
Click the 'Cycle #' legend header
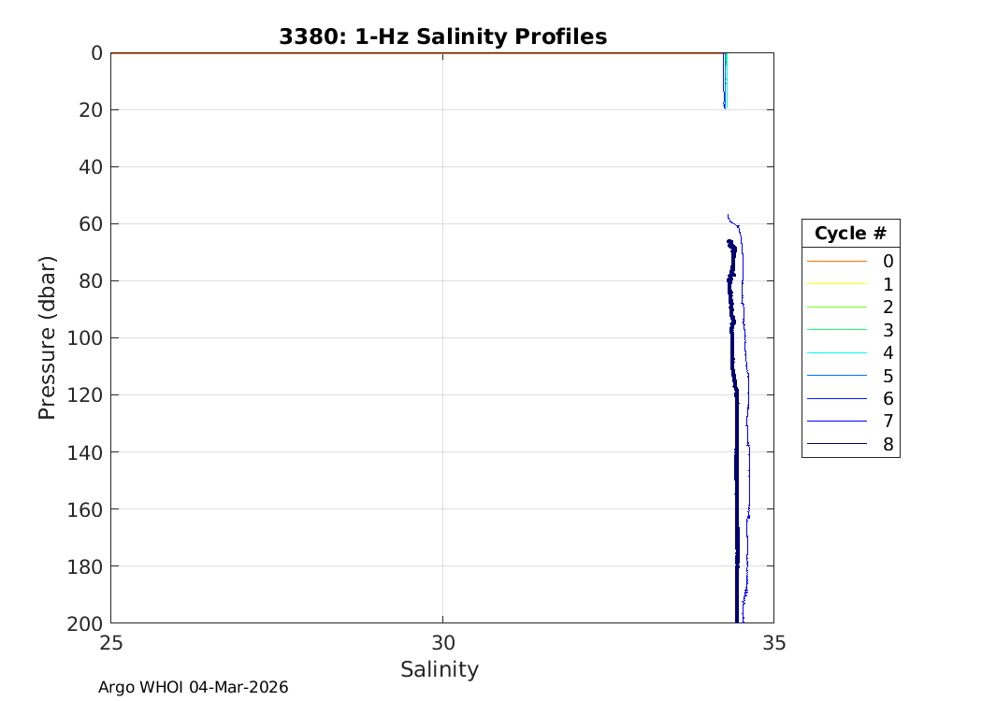pyautogui.click(x=850, y=233)
